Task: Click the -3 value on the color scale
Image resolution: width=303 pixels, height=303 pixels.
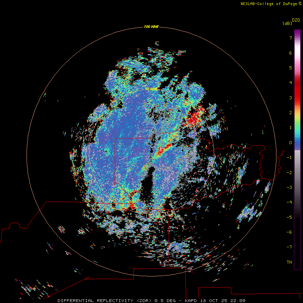Action: pyautogui.click(x=289, y=188)
